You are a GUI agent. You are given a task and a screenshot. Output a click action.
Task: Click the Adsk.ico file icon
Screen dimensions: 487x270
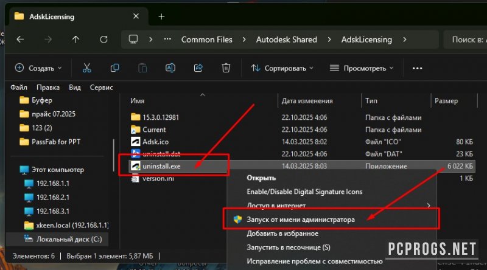135,142
